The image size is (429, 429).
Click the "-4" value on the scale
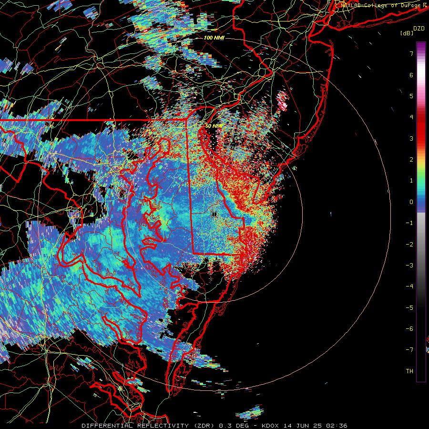click(x=409, y=286)
